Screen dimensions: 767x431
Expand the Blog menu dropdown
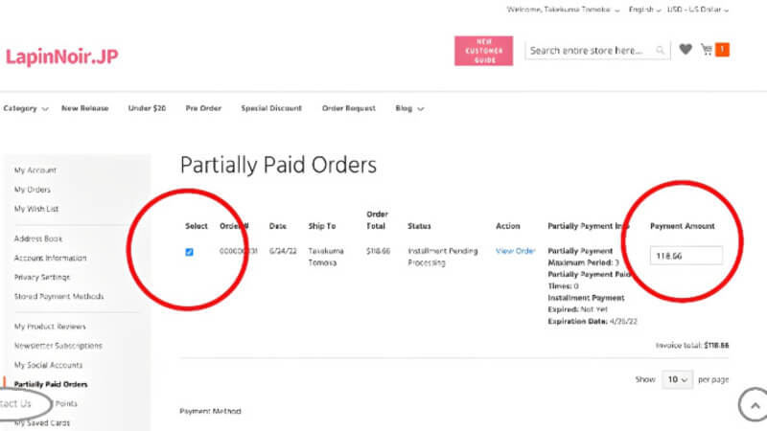409,108
